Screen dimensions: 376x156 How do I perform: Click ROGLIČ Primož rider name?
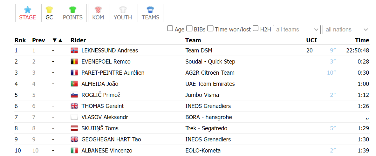point(101,95)
